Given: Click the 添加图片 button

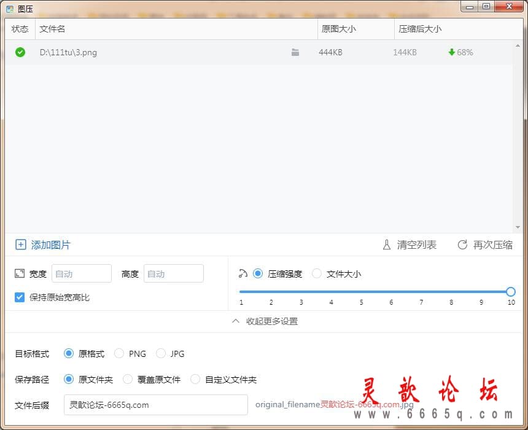Looking at the screenshot, I should click(43, 244).
